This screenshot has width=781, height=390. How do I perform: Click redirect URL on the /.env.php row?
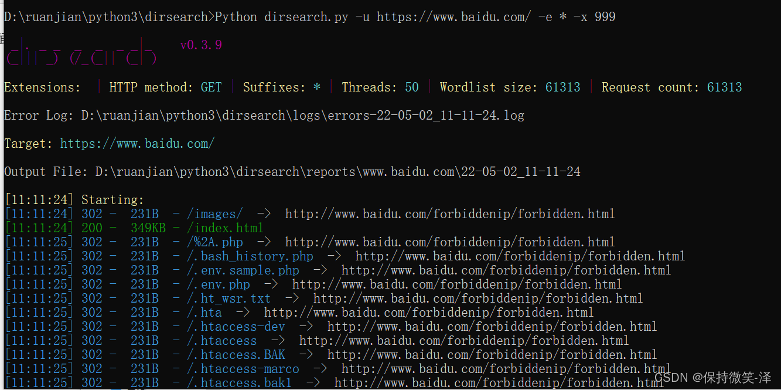pos(457,284)
